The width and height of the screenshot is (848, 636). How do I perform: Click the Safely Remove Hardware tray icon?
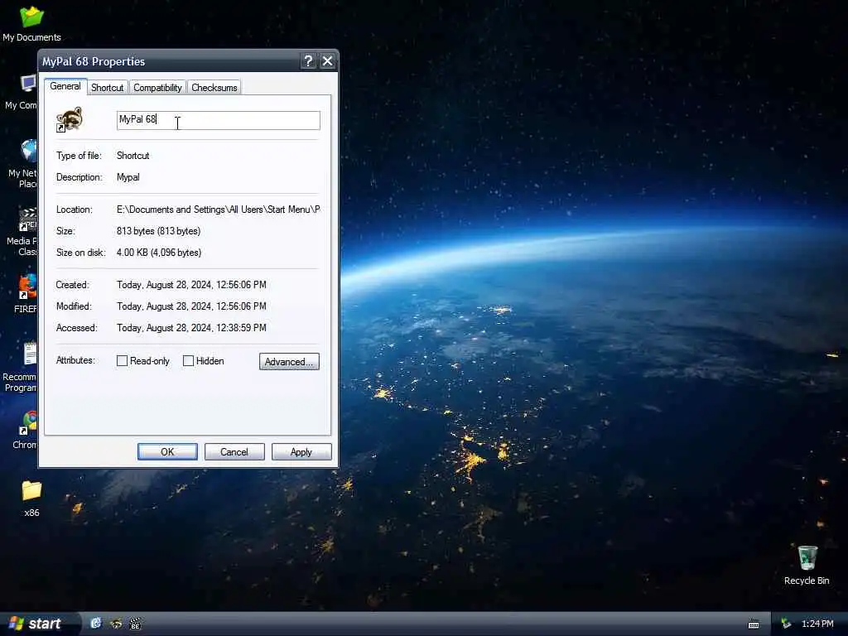click(787, 624)
